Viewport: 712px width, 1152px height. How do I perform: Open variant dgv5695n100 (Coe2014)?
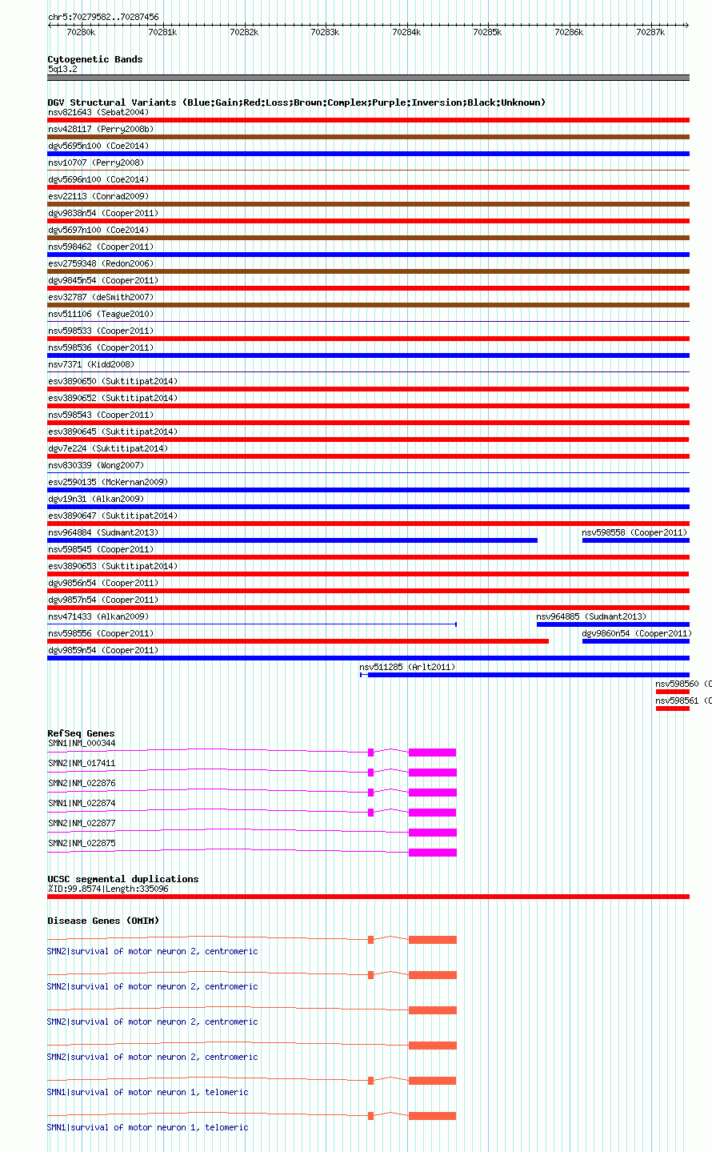coord(98,146)
